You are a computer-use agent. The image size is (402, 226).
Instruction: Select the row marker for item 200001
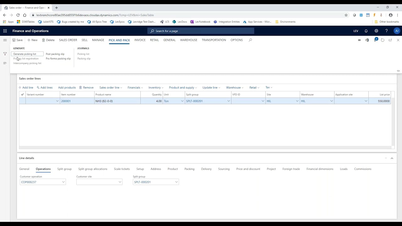pos(22,101)
